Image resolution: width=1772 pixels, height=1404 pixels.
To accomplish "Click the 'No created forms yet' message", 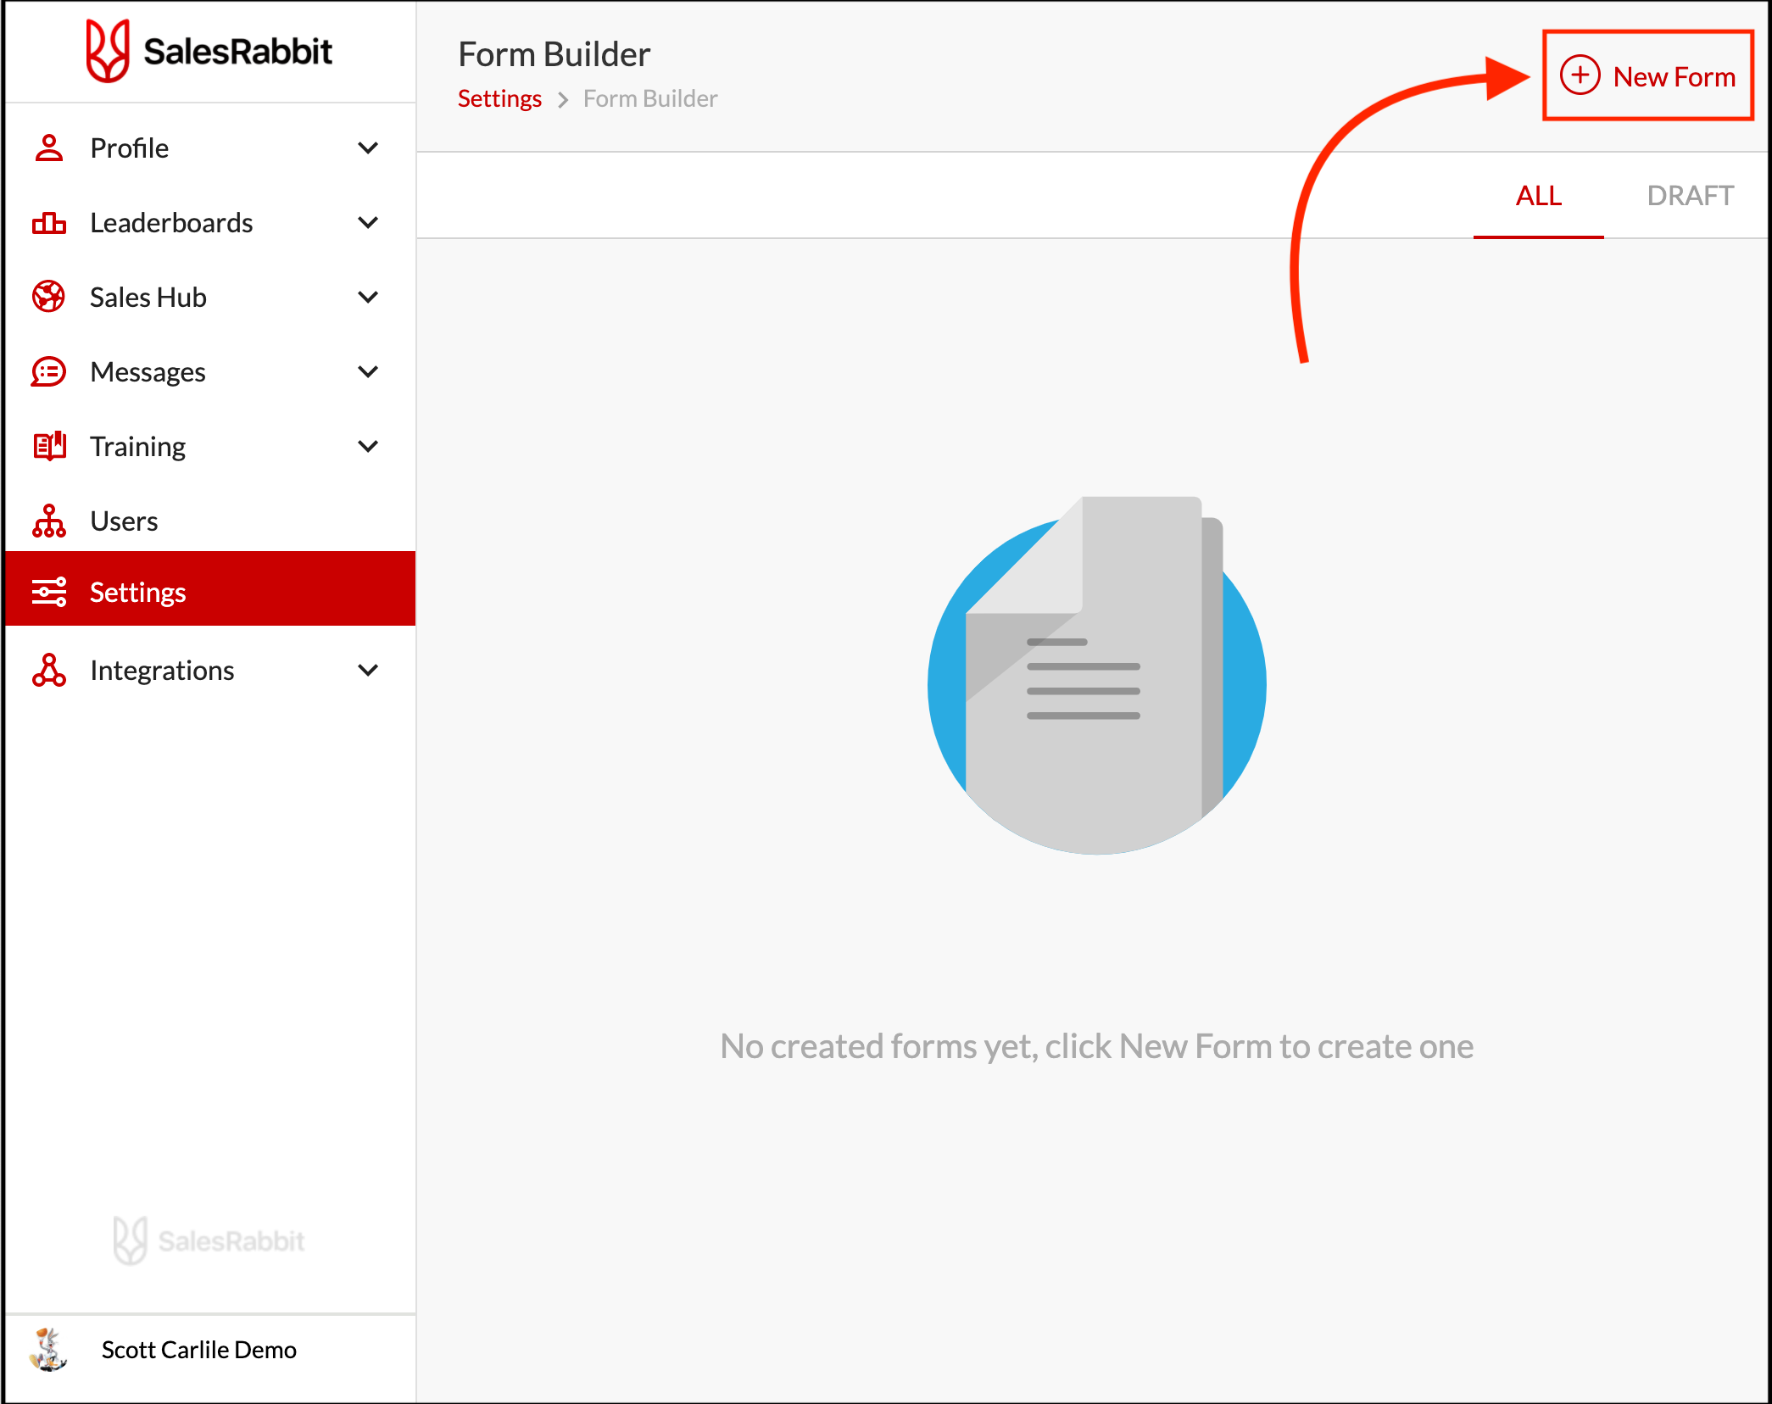I will point(1096,1046).
